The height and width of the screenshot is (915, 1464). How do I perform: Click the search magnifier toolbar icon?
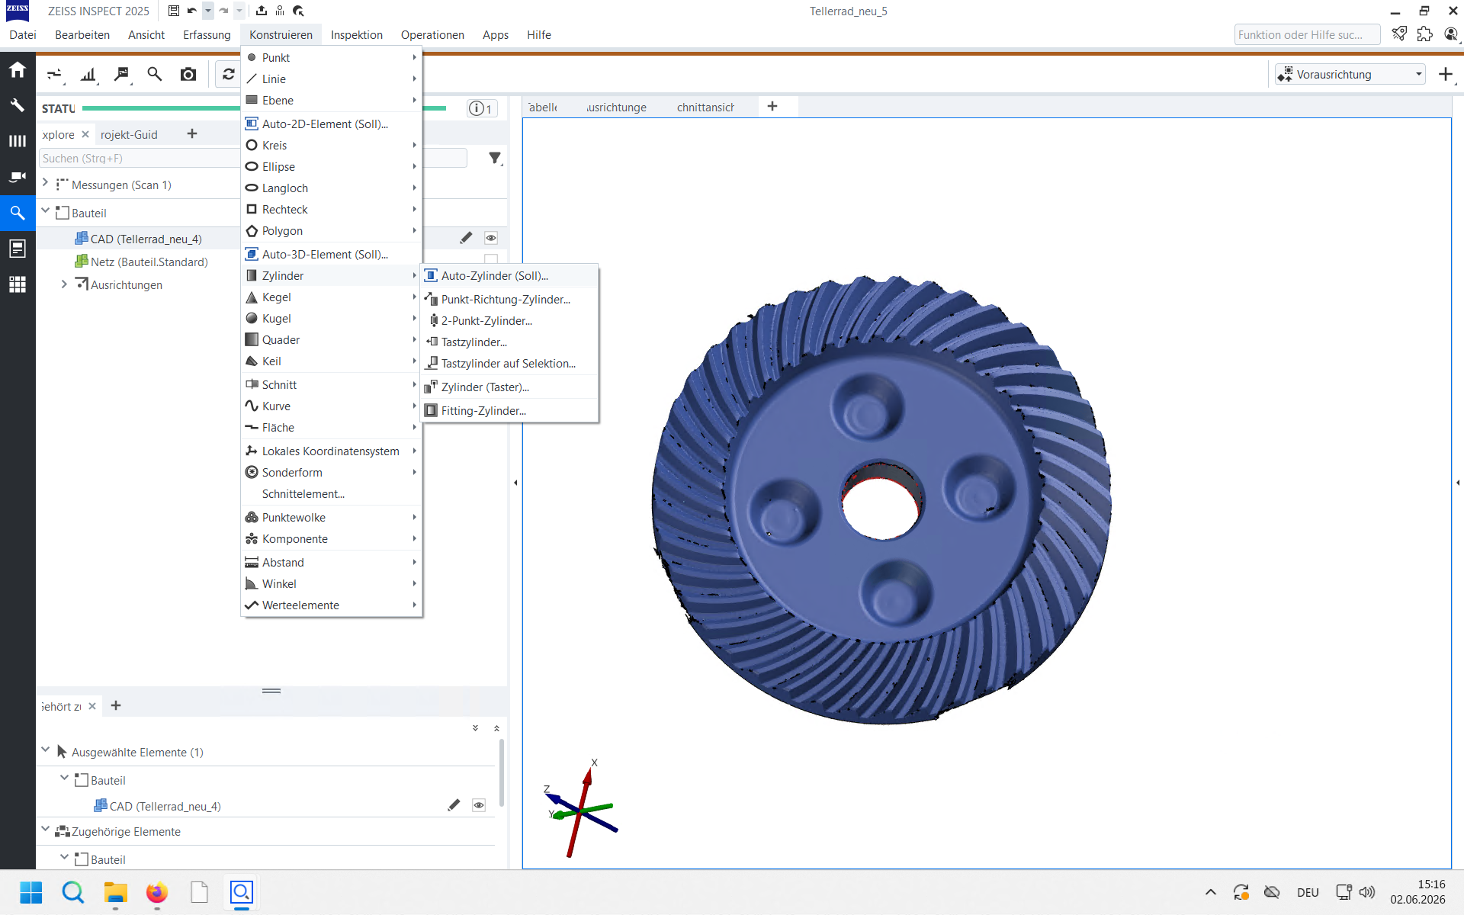[155, 75]
